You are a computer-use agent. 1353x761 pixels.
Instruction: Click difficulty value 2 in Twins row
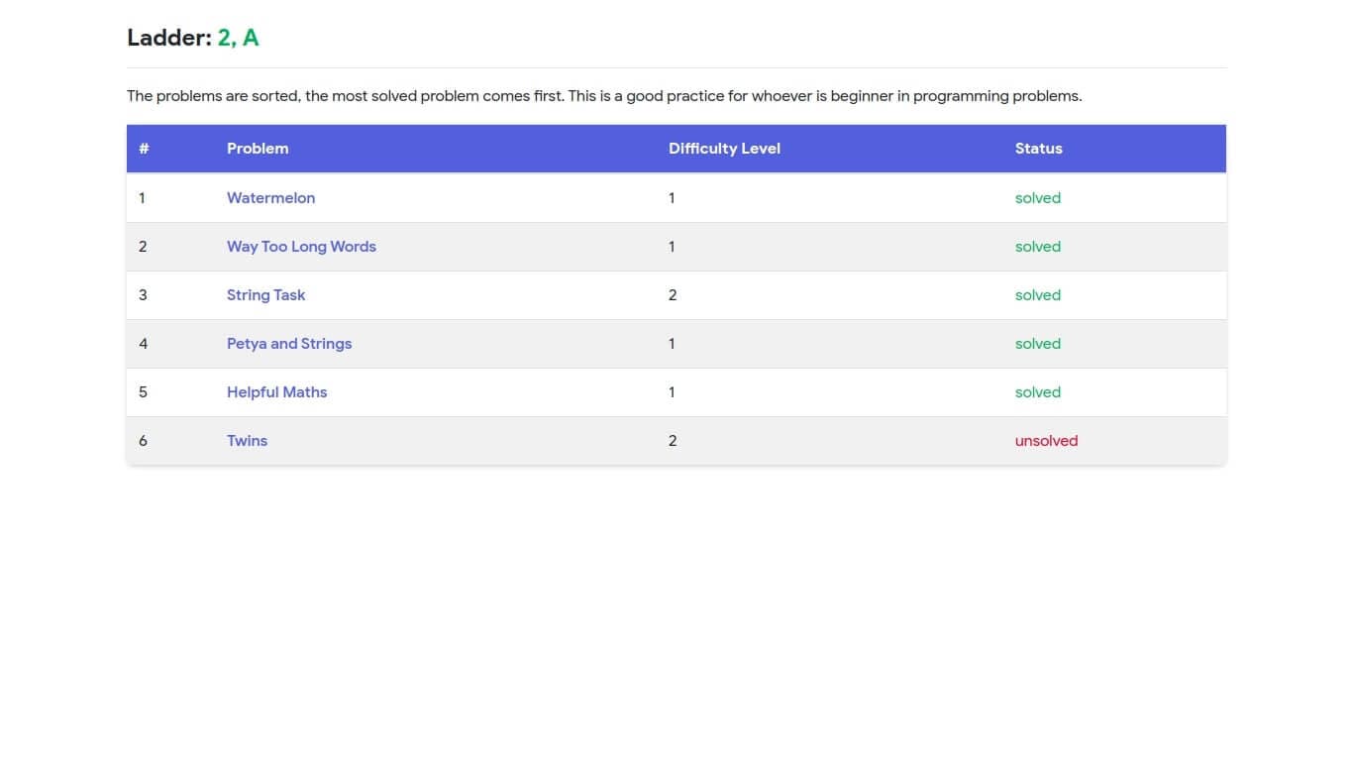click(673, 441)
